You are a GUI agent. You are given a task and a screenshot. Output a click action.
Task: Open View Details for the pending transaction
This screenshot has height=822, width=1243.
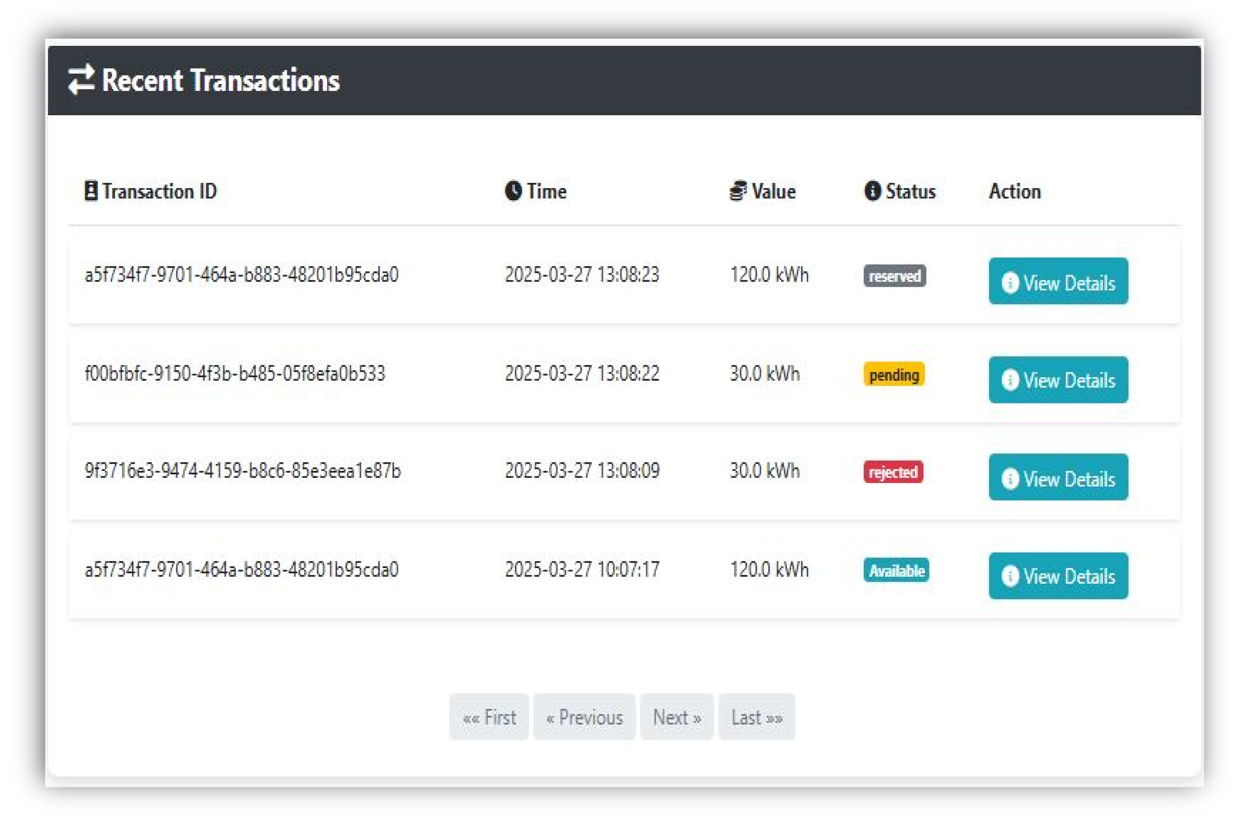click(1058, 380)
